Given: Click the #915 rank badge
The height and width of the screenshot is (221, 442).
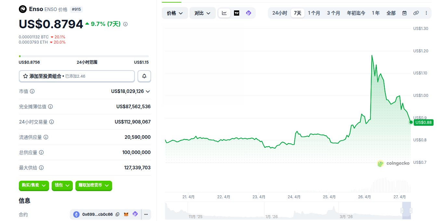Looking at the screenshot, I should pyautogui.click(x=76, y=9).
